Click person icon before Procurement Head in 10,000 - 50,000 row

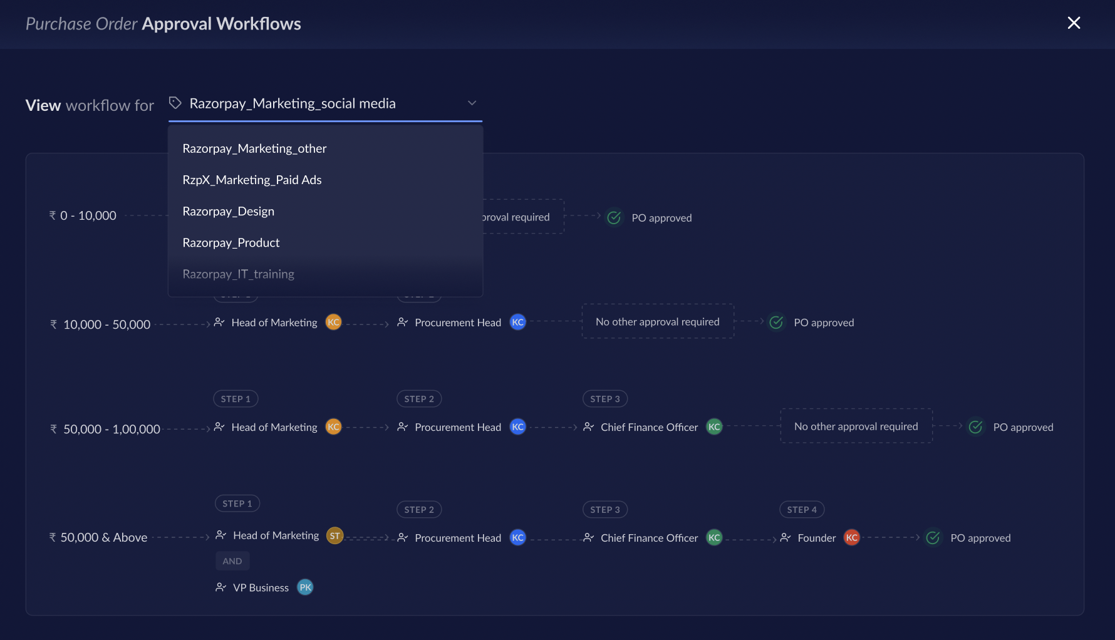point(403,322)
